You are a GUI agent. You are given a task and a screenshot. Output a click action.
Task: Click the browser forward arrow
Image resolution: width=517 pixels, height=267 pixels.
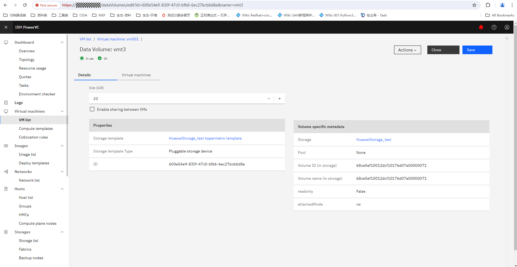click(x=15, y=5)
